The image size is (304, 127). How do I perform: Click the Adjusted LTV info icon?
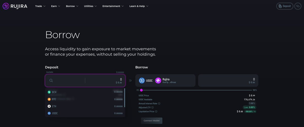[x=152, y=108]
